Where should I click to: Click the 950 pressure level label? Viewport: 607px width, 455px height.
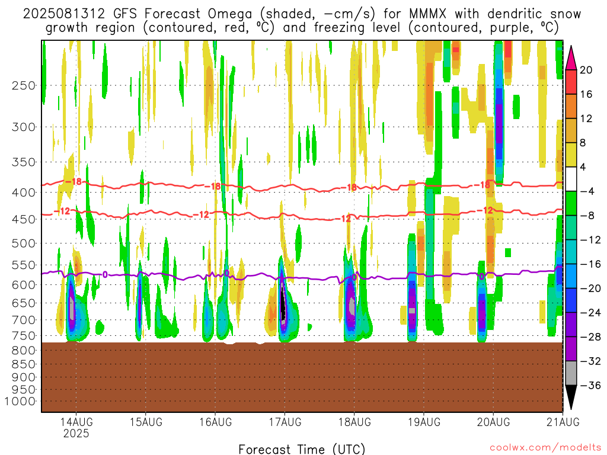(x=24, y=390)
